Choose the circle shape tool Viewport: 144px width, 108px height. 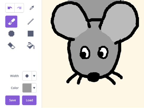(11, 34)
